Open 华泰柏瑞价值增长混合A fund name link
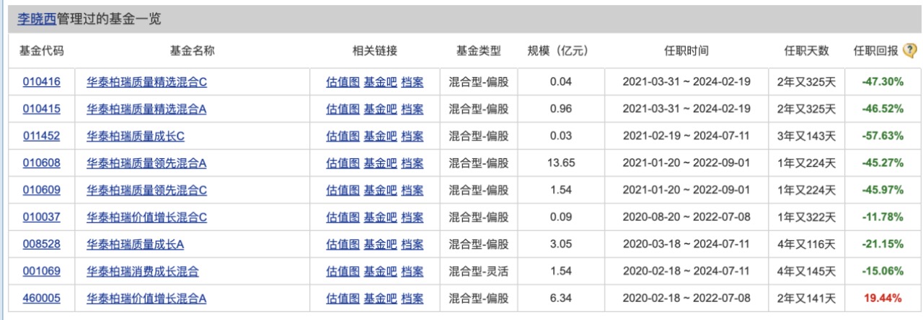 (x=146, y=298)
